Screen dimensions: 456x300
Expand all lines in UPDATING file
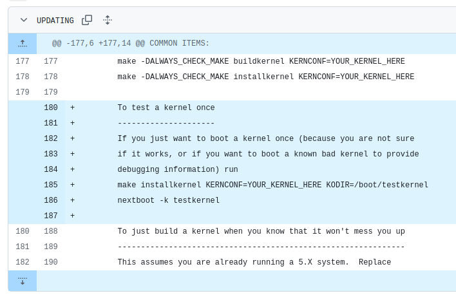[108, 20]
